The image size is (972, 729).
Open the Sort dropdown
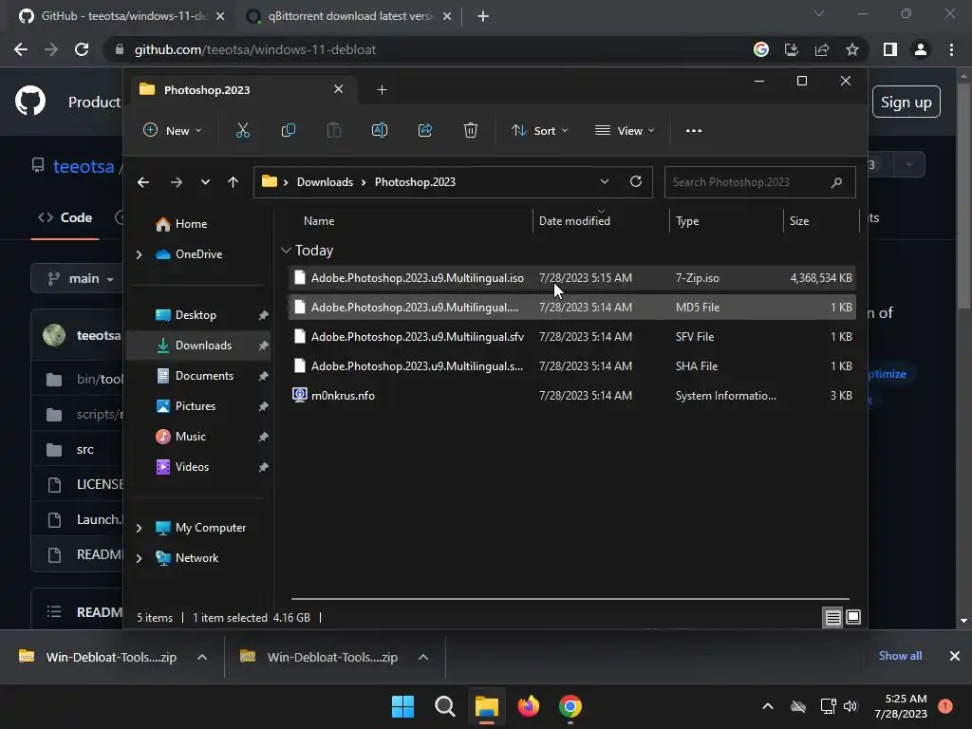539,130
